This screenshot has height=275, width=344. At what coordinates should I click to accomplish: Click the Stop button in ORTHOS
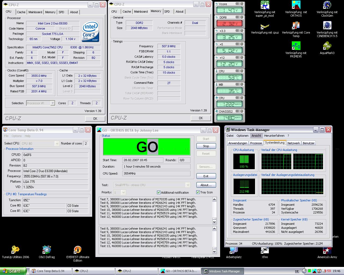coord(206,146)
